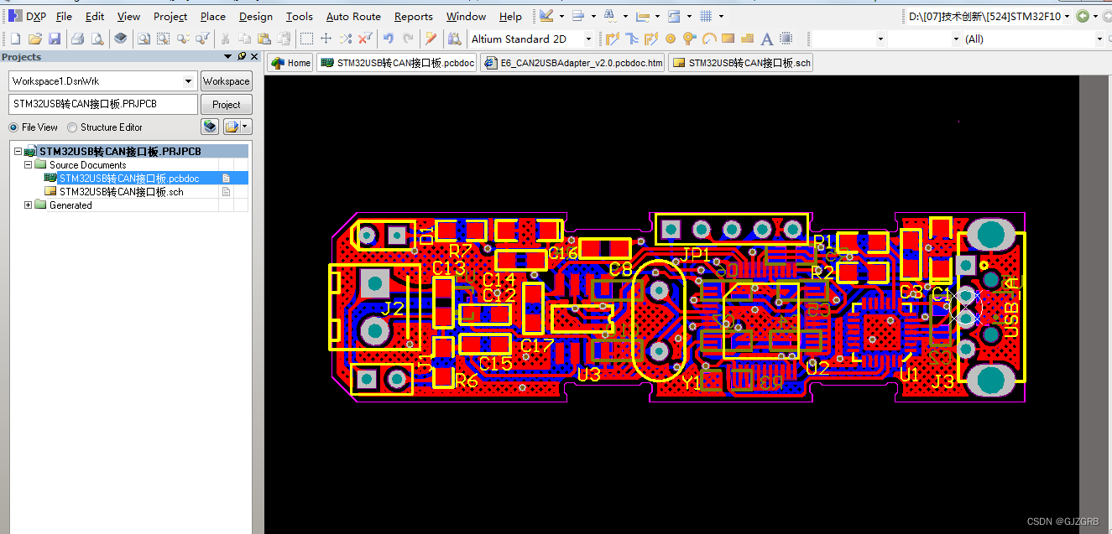Select the Place Fill tool
The image size is (1112, 534).
(728, 39)
